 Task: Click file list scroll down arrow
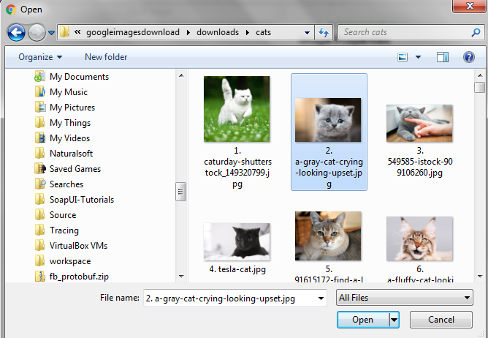point(479,277)
